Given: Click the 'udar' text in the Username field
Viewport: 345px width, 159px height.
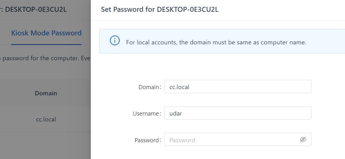Looking at the screenshot, I should click(175, 114).
